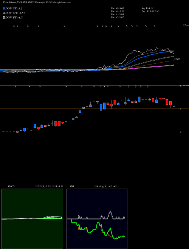Click the price axis label 4

pyautogui.click(x=180, y=132)
